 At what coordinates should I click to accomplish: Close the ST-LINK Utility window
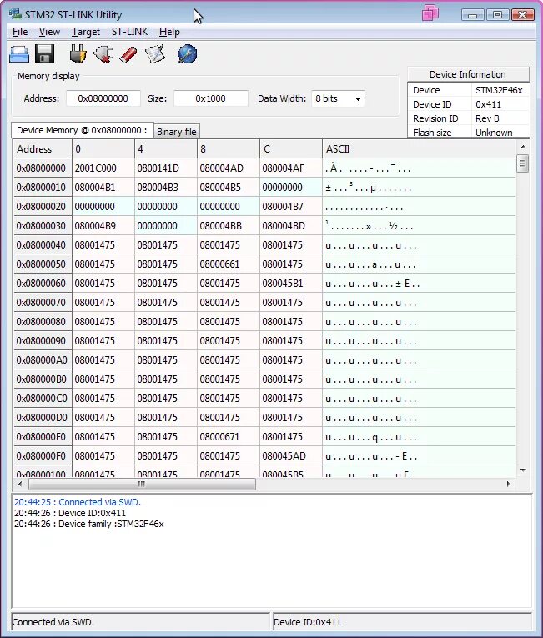523,15
